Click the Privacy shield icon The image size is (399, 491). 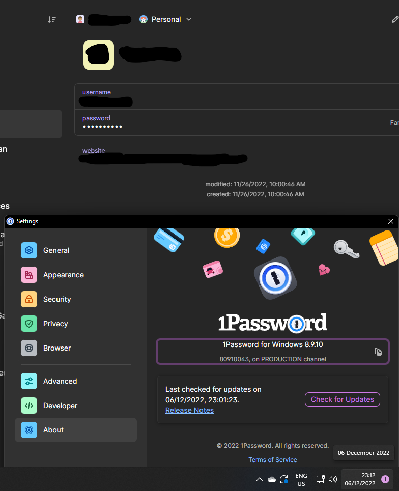(x=29, y=324)
